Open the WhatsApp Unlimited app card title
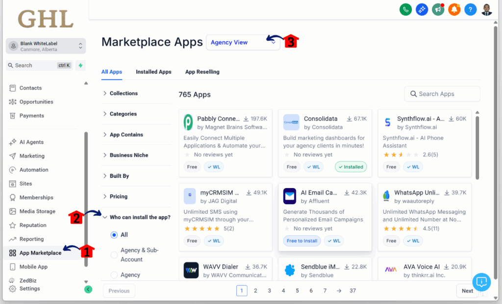Image resolution: width=502 pixels, height=304 pixels. pyautogui.click(x=417, y=192)
